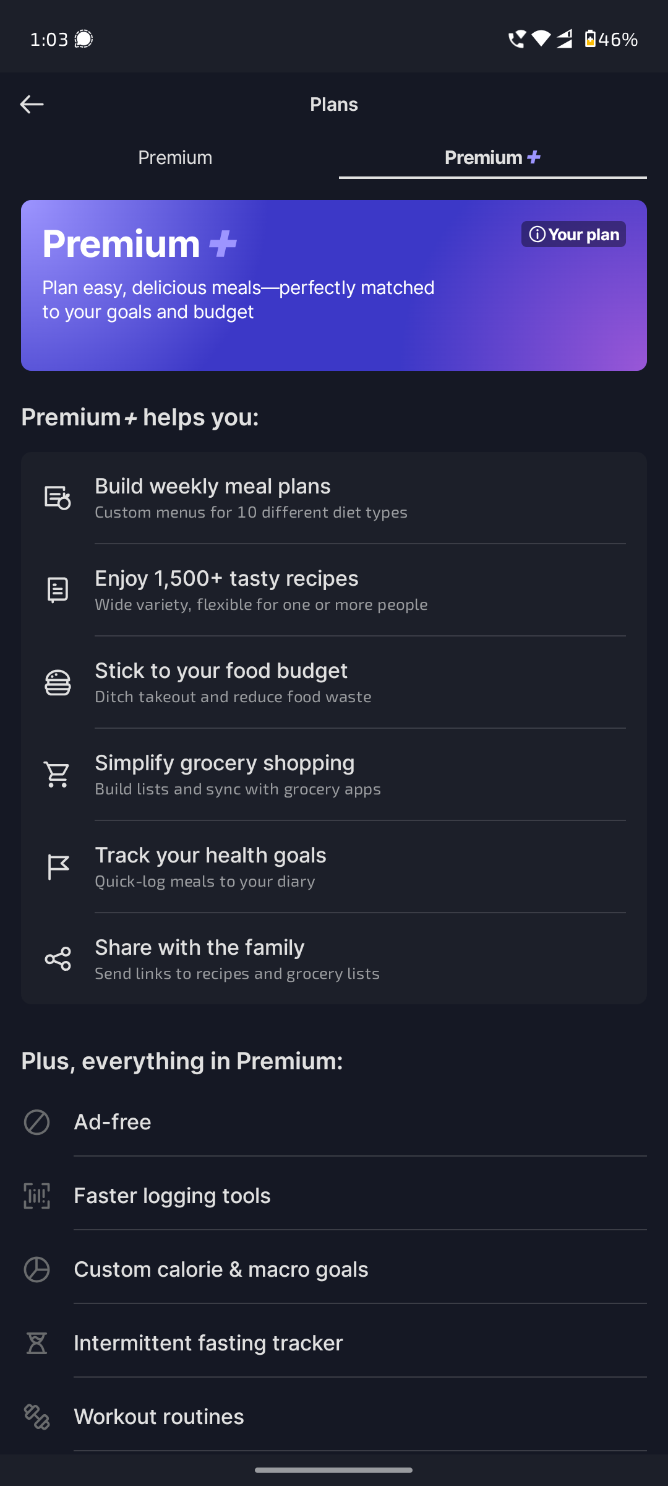
Task: Tap Intermittent fasting tracker row
Action: pos(208,1343)
